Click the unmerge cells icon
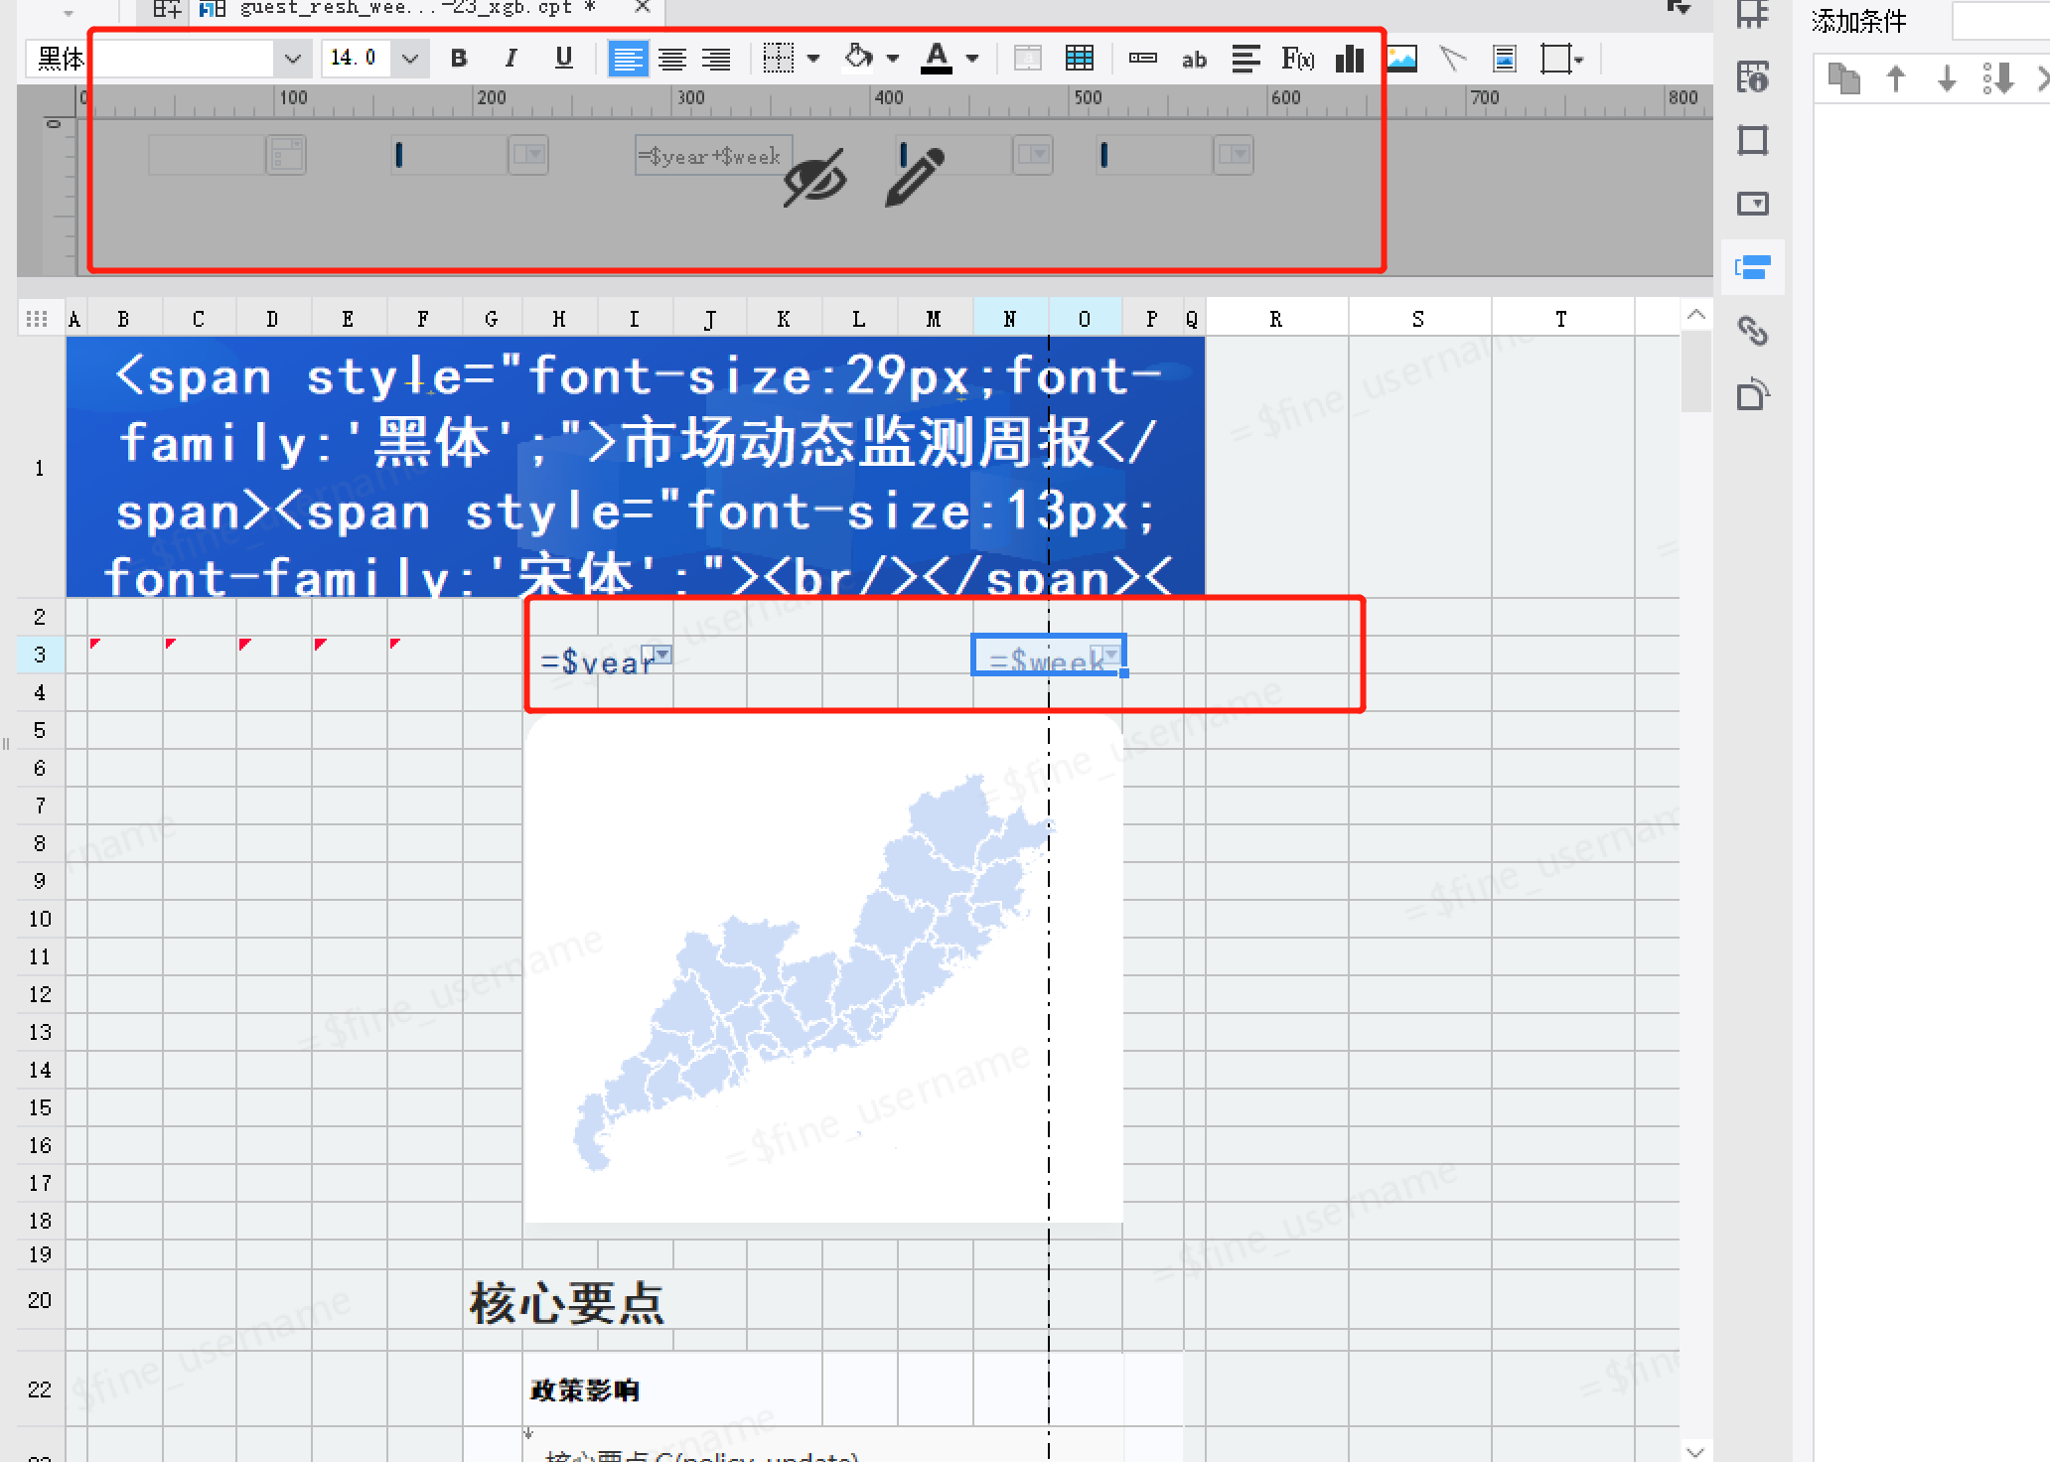Image resolution: width=2050 pixels, height=1462 pixels. [x=1028, y=59]
